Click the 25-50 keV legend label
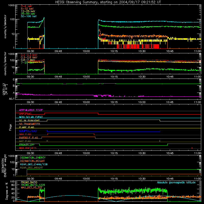The image size is (204, 204). (x=28, y=14)
